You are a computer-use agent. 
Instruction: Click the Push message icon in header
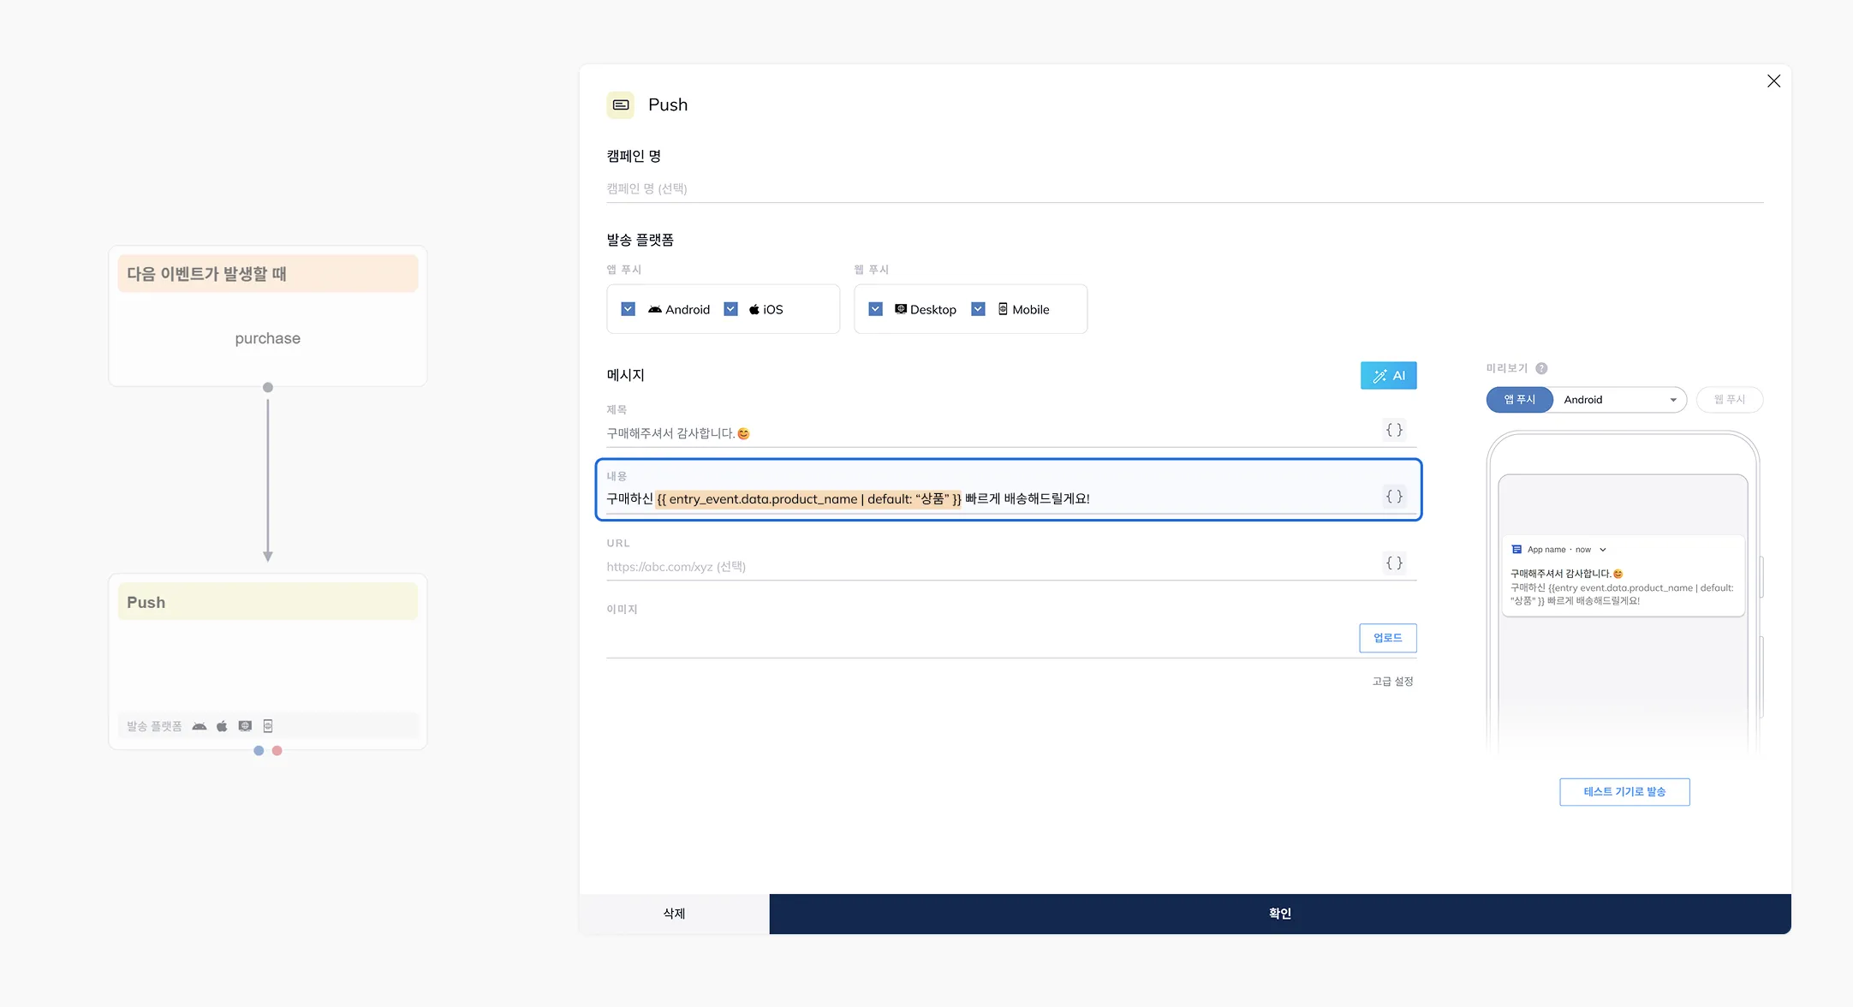pyautogui.click(x=621, y=104)
